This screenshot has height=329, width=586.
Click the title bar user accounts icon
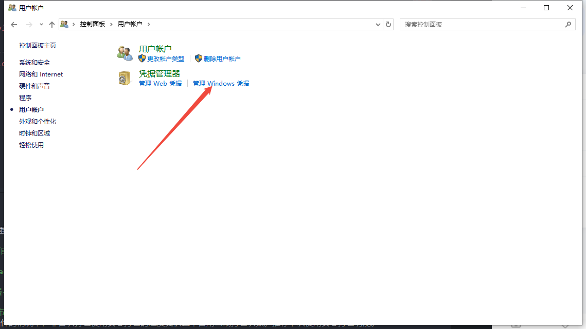[12, 8]
